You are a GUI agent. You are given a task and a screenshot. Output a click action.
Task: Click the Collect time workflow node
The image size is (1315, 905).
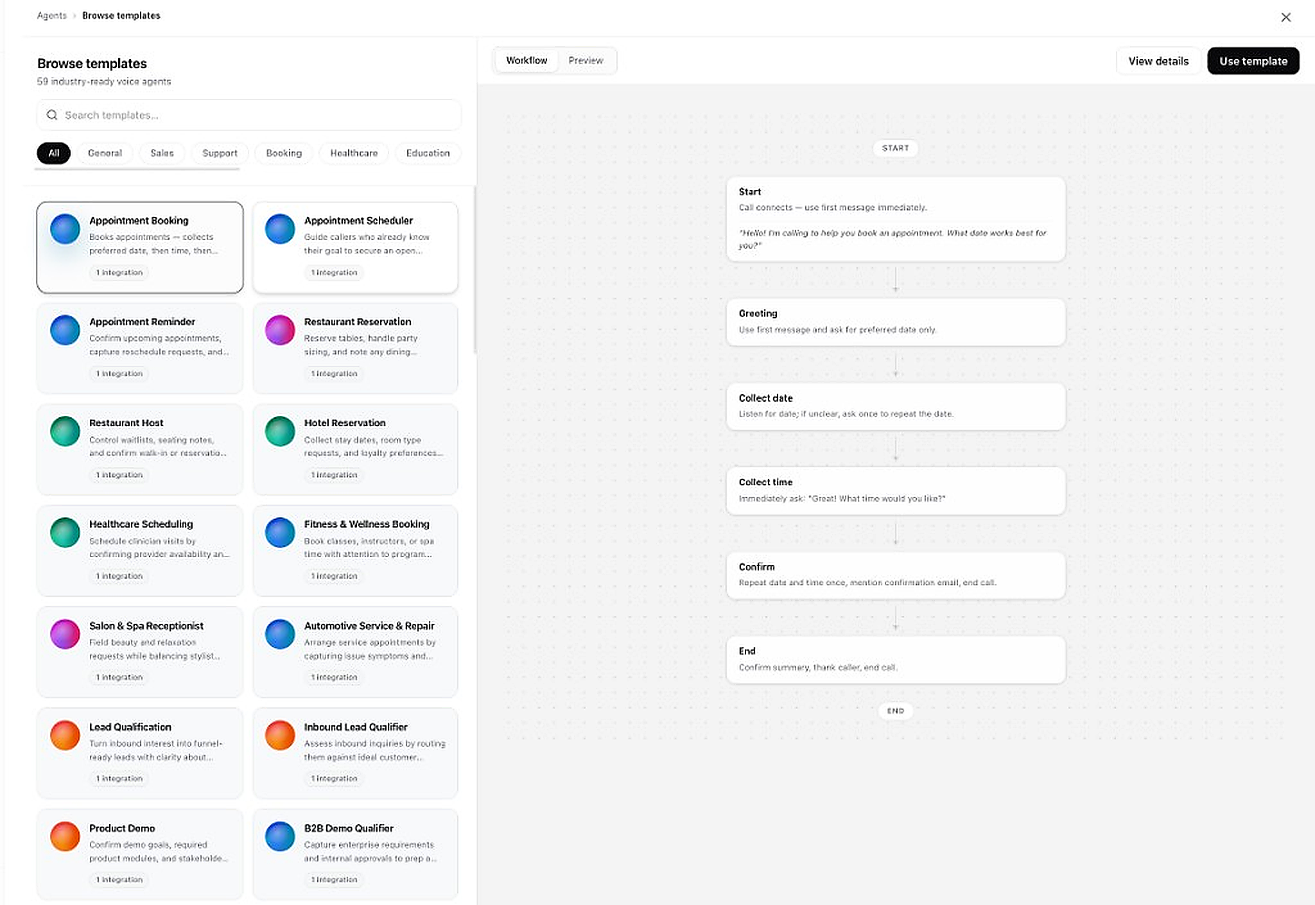click(896, 491)
